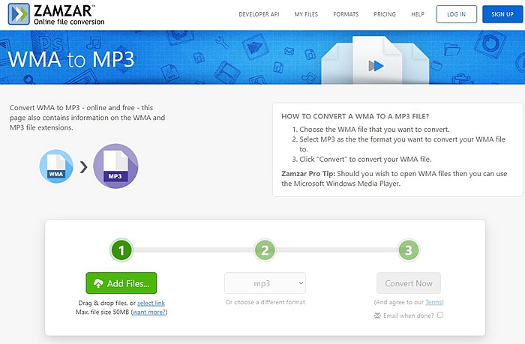Click the envelope icon beside Email when done
Screen dimensions: 525x344
click(377, 316)
